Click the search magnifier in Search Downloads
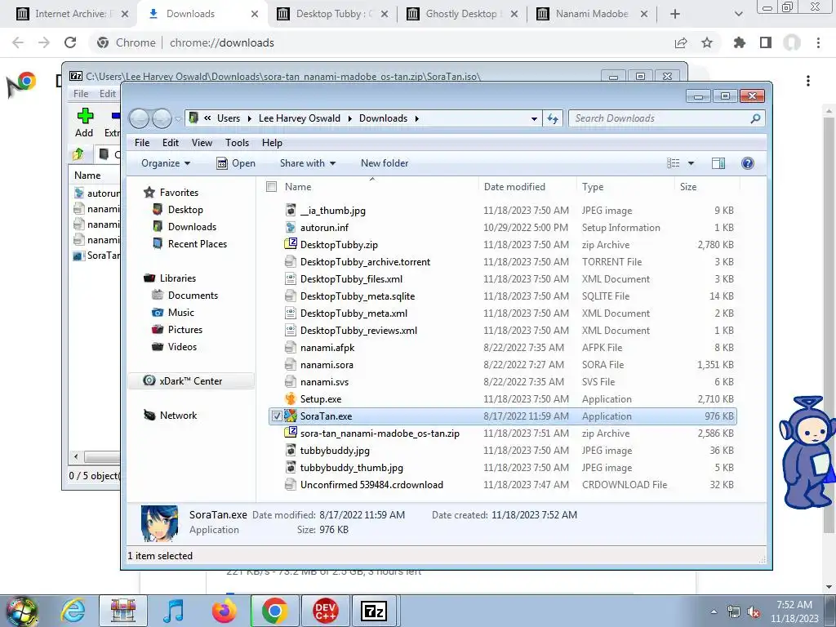The height and width of the screenshot is (627, 836). tap(755, 118)
